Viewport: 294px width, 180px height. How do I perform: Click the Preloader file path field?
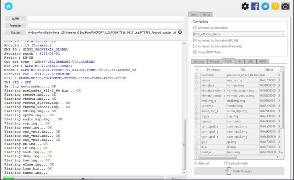coord(106,25)
